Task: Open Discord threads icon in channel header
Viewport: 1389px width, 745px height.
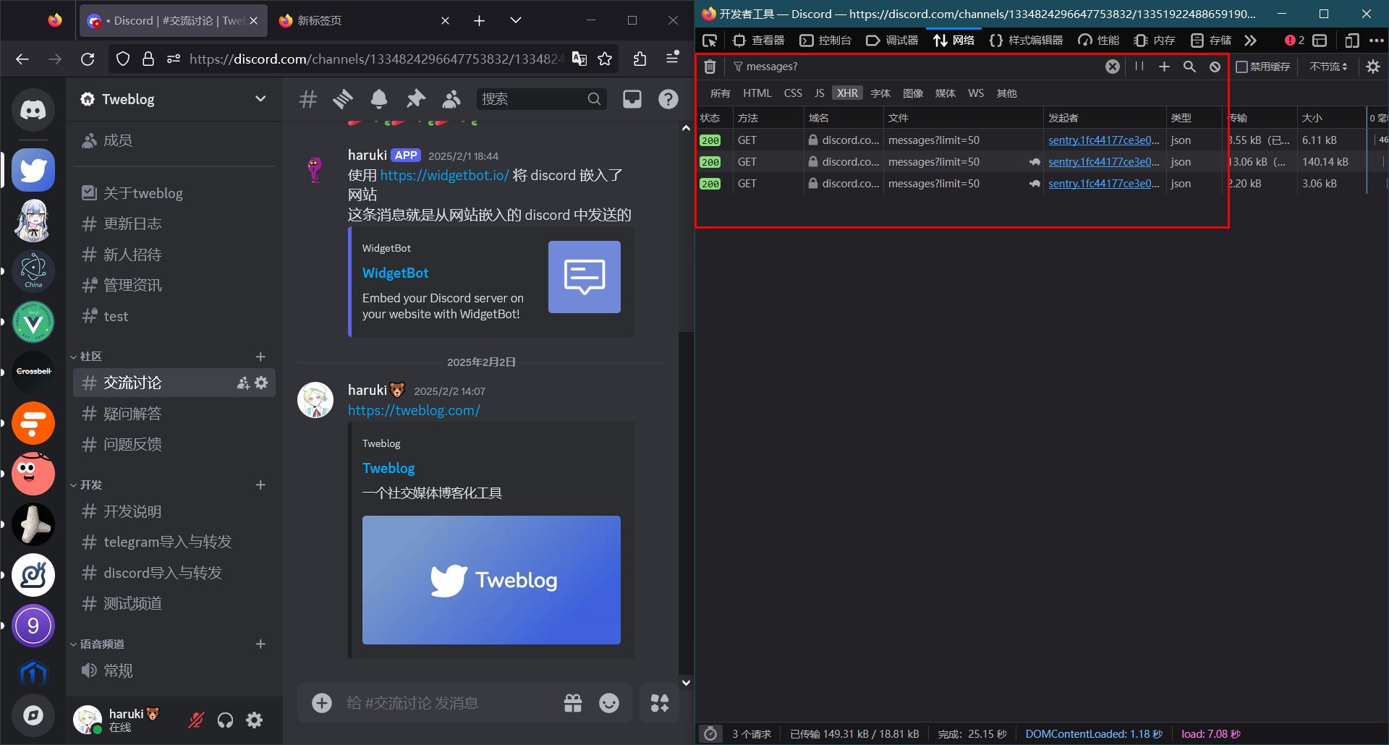Action: pyautogui.click(x=343, y=99)
